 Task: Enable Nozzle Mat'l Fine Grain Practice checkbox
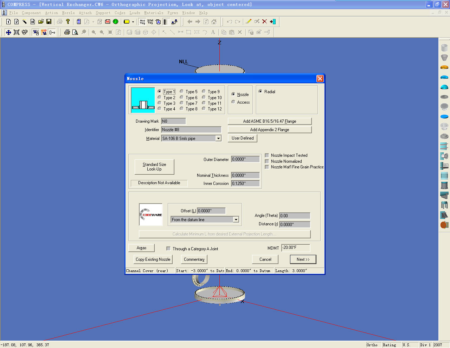[267, 167]
